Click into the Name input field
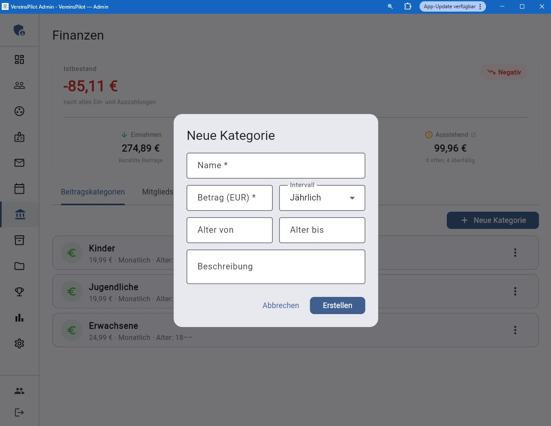The width and height of the screenshot is (551, 426). 276,165
